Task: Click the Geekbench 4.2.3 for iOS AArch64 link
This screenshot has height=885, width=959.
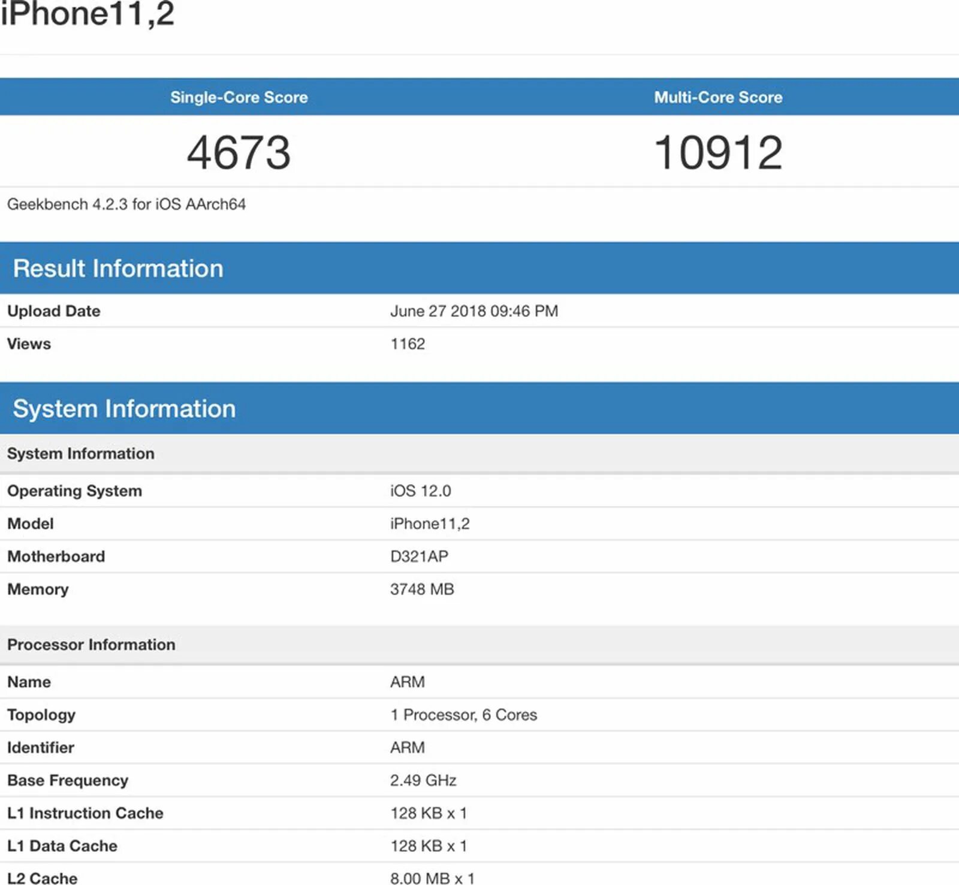Action: click(126, 204)
